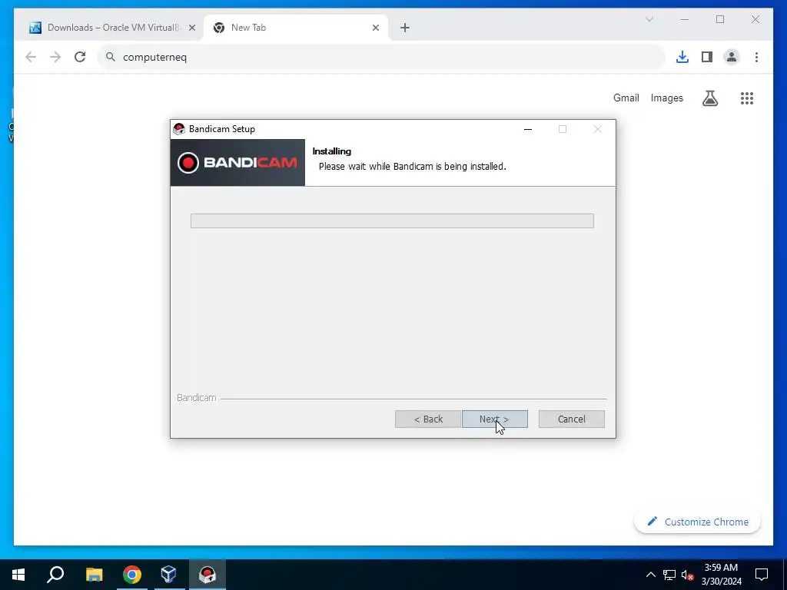Open File Explorer from taskbar

click(x=94, y=575)
